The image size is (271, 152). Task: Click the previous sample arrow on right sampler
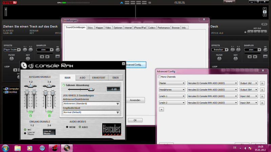250,57
